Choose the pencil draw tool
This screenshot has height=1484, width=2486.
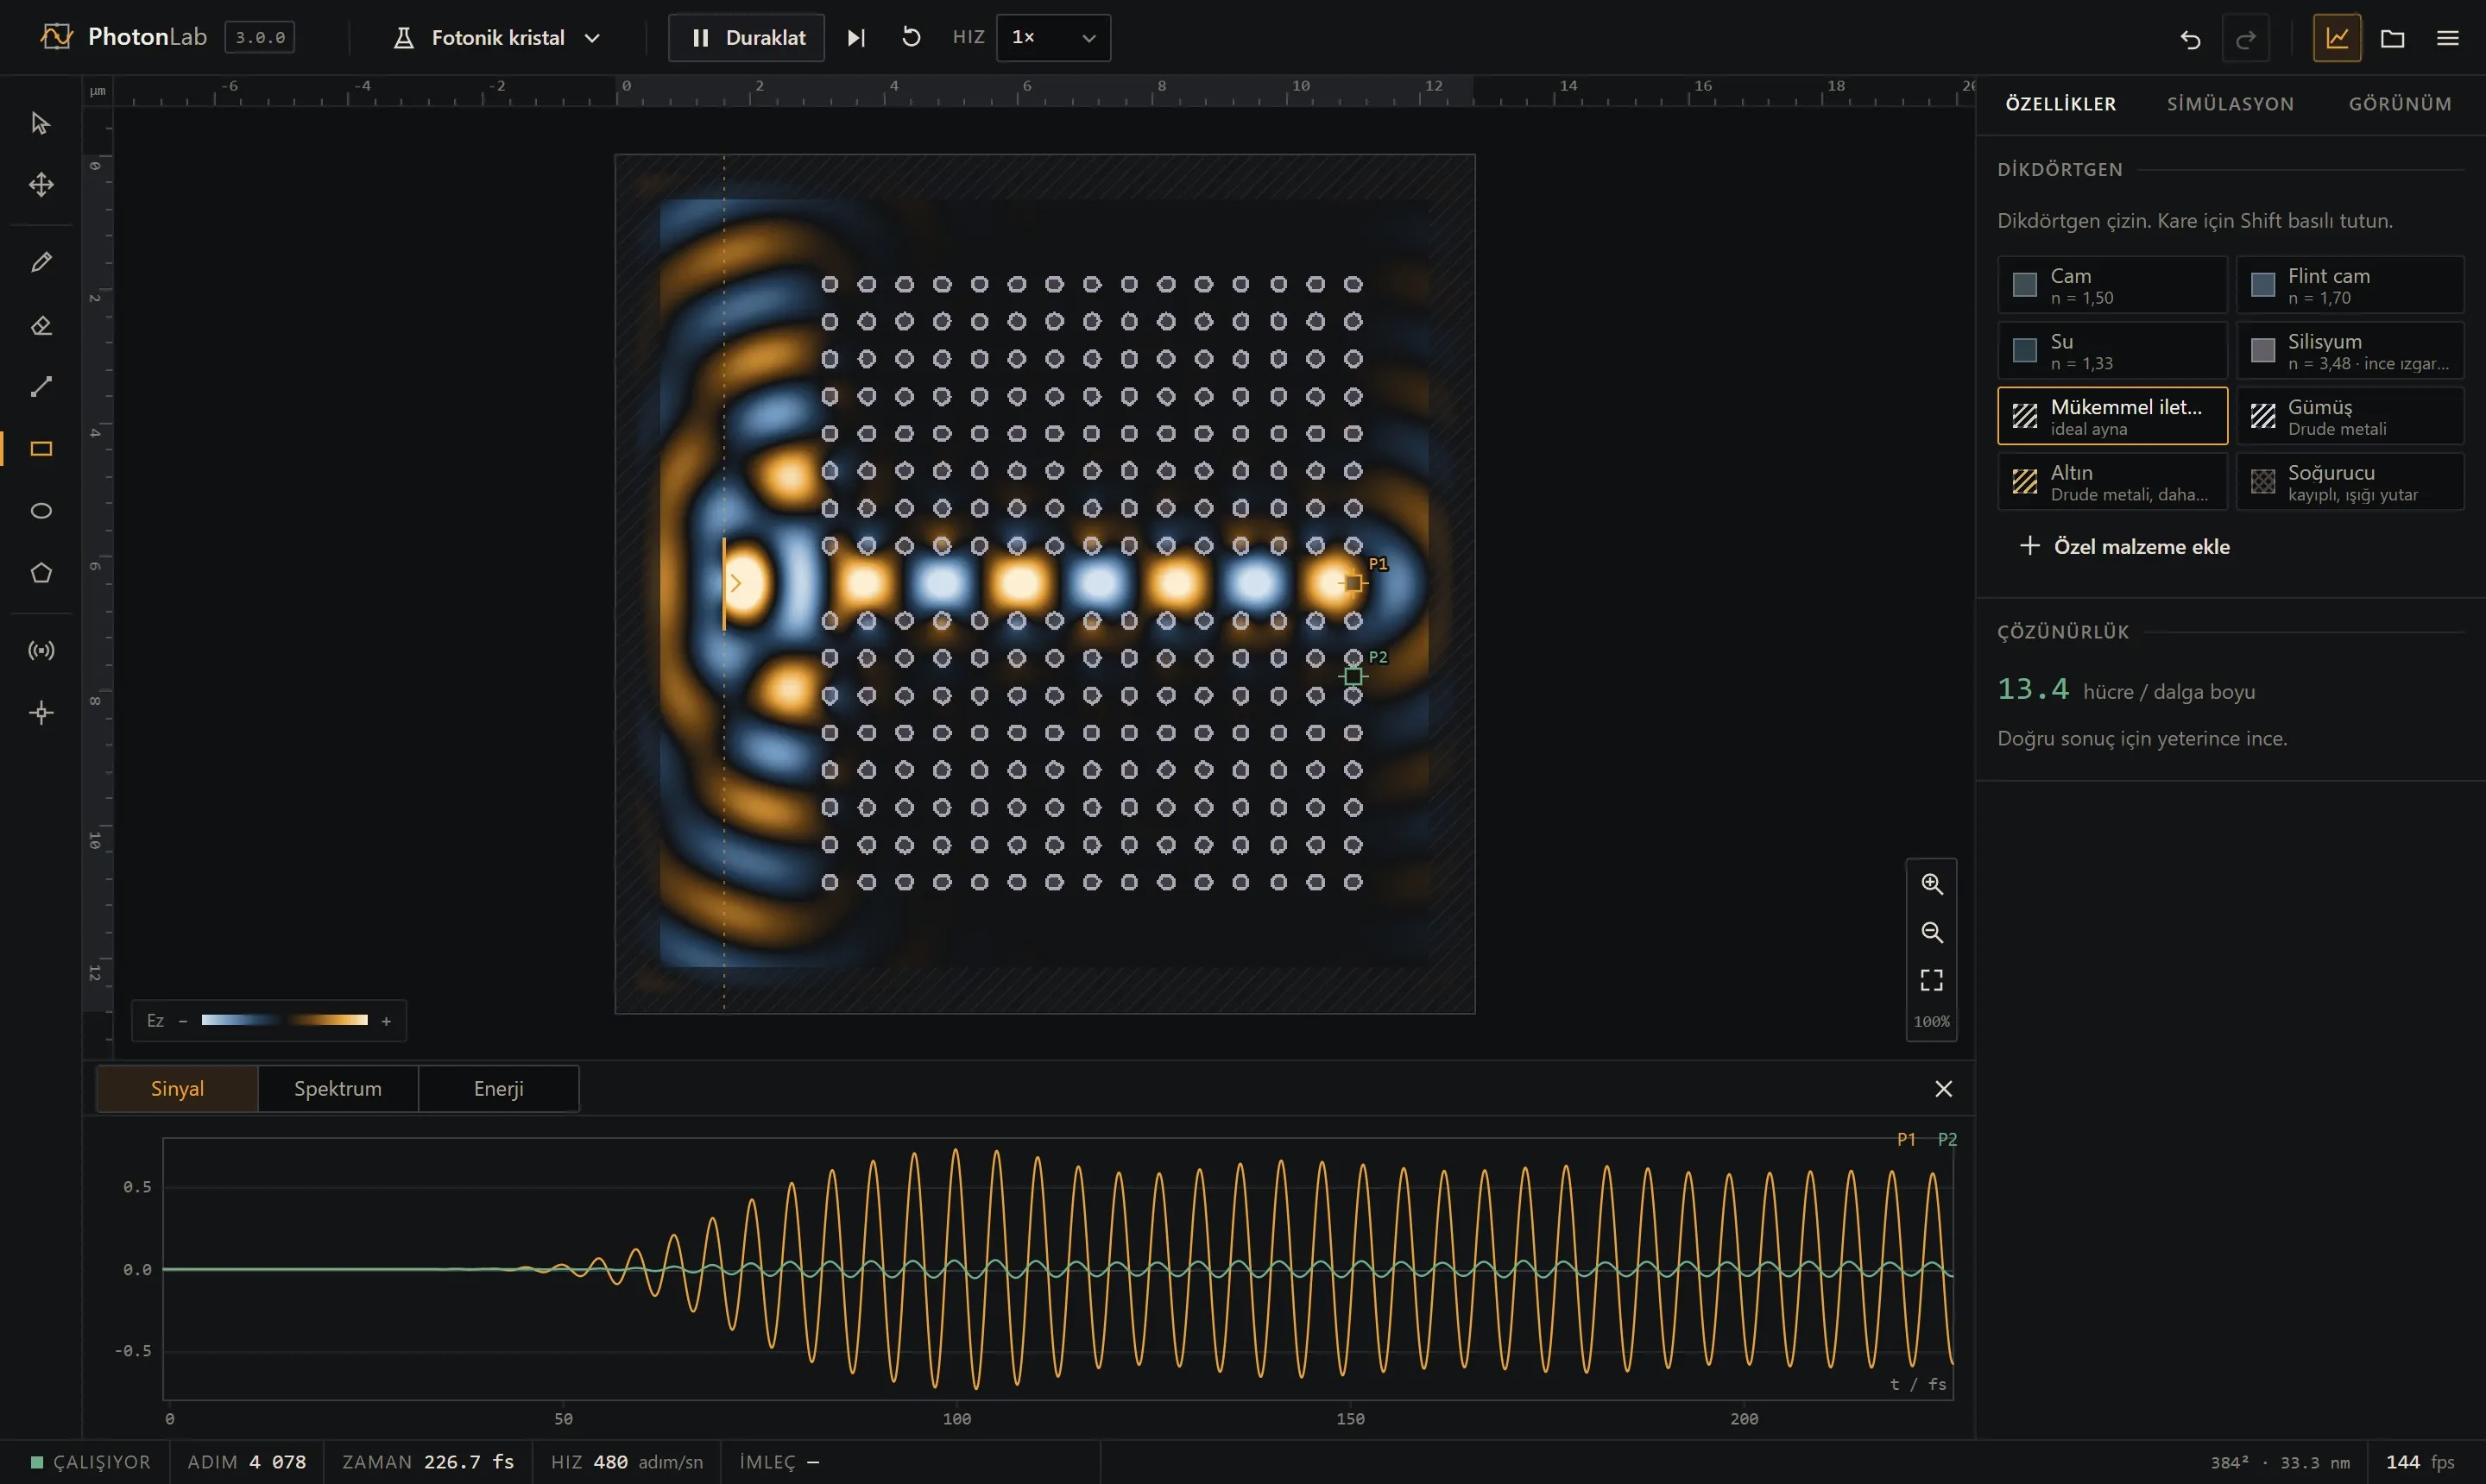pyautogui.click(x=41, y=262)
